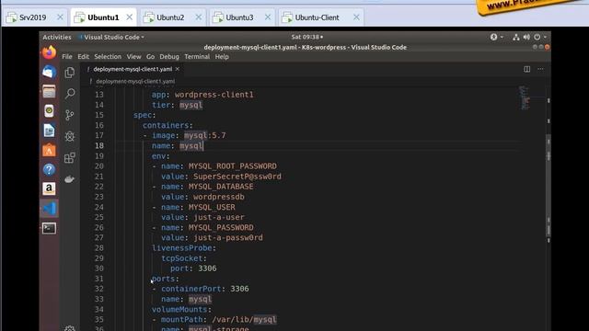589x331 pixels.
Task: Launch Firefox from the Ubuntu dock
Action: click(x=49, y=52)
